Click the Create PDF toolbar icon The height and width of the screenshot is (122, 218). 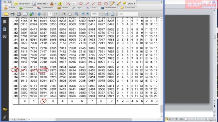6,7
